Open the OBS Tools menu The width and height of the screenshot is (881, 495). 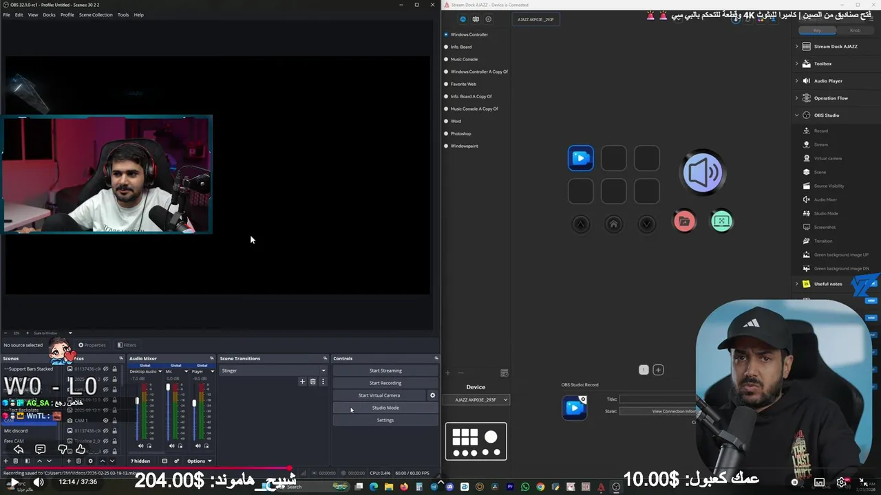tap(123, 14)
